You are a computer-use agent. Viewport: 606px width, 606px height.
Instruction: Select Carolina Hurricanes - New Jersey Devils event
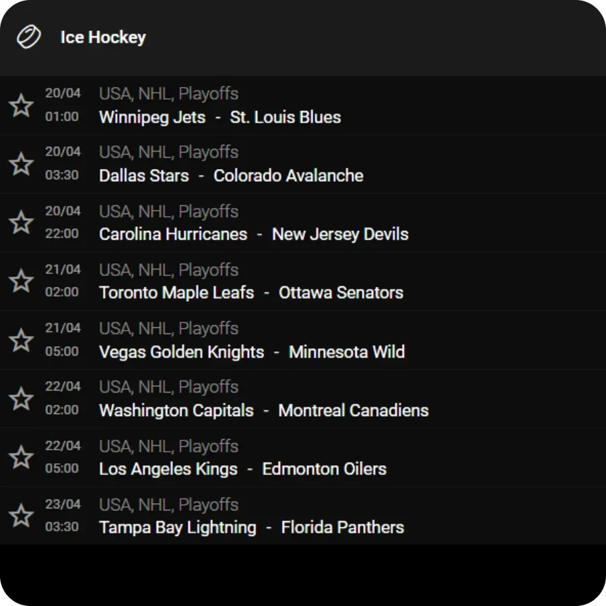(x=303, y=223)
